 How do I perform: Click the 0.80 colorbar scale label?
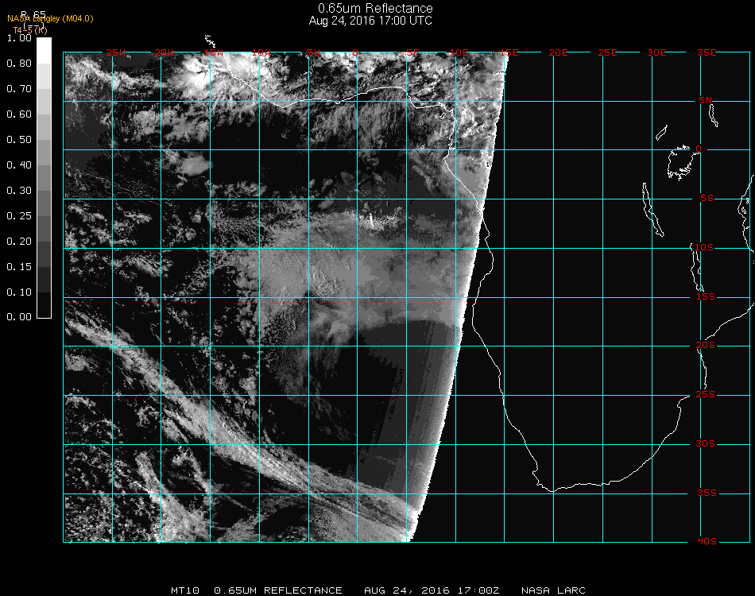18,64
